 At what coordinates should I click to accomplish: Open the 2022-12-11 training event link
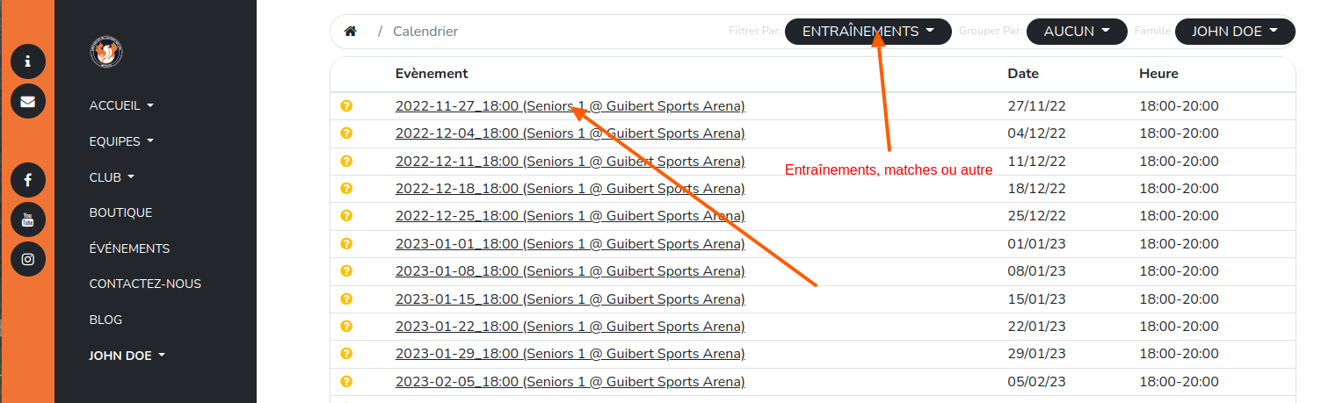coord(570,162)
